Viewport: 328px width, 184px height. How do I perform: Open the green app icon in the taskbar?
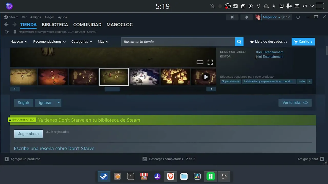(x=211, y=176)
